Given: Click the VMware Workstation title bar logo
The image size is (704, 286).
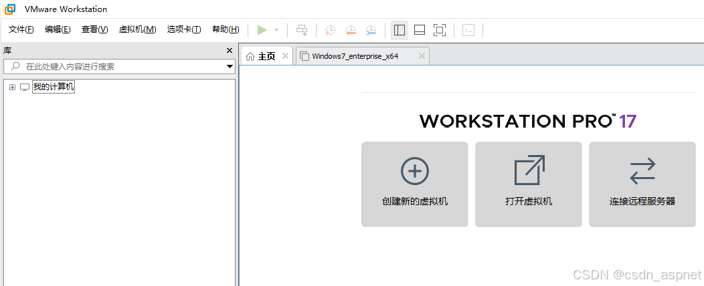Looking at the screenshot, I should coord(10,9).
